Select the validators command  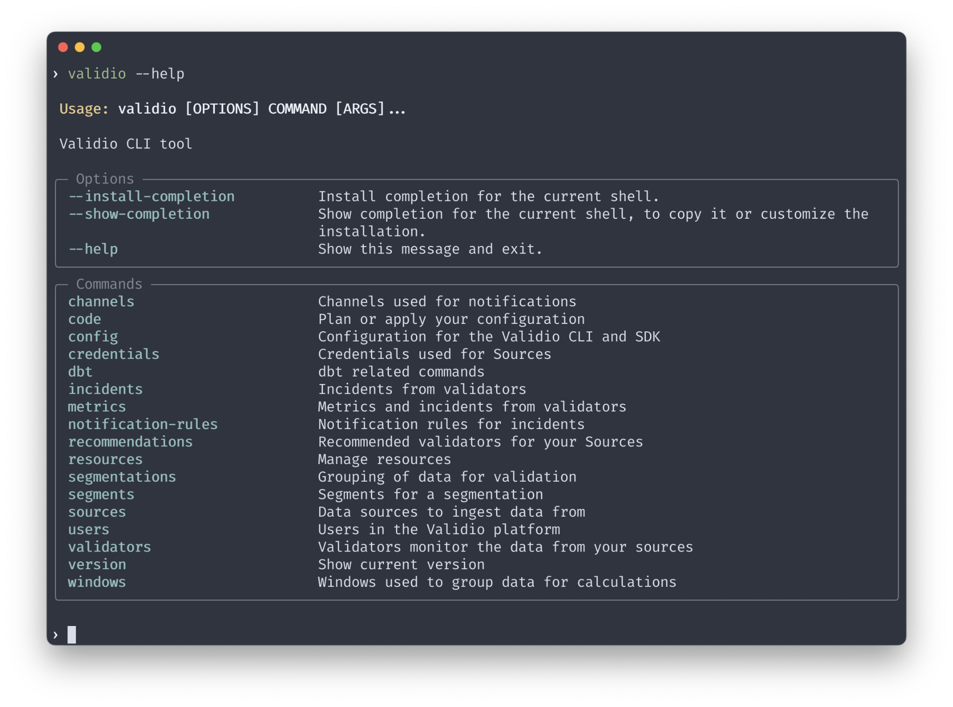pyautogui.click(x=109, y=547)
